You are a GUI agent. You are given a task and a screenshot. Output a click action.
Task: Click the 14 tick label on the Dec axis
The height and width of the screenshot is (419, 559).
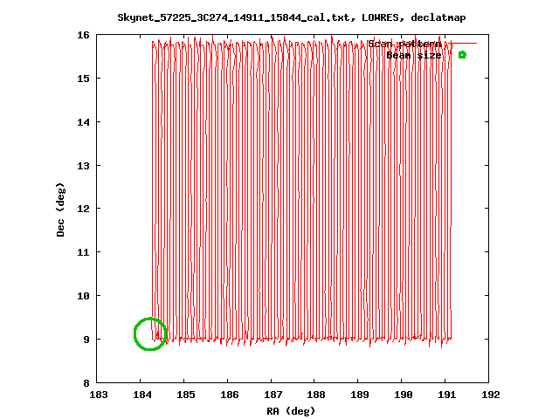tap(83, 122)
